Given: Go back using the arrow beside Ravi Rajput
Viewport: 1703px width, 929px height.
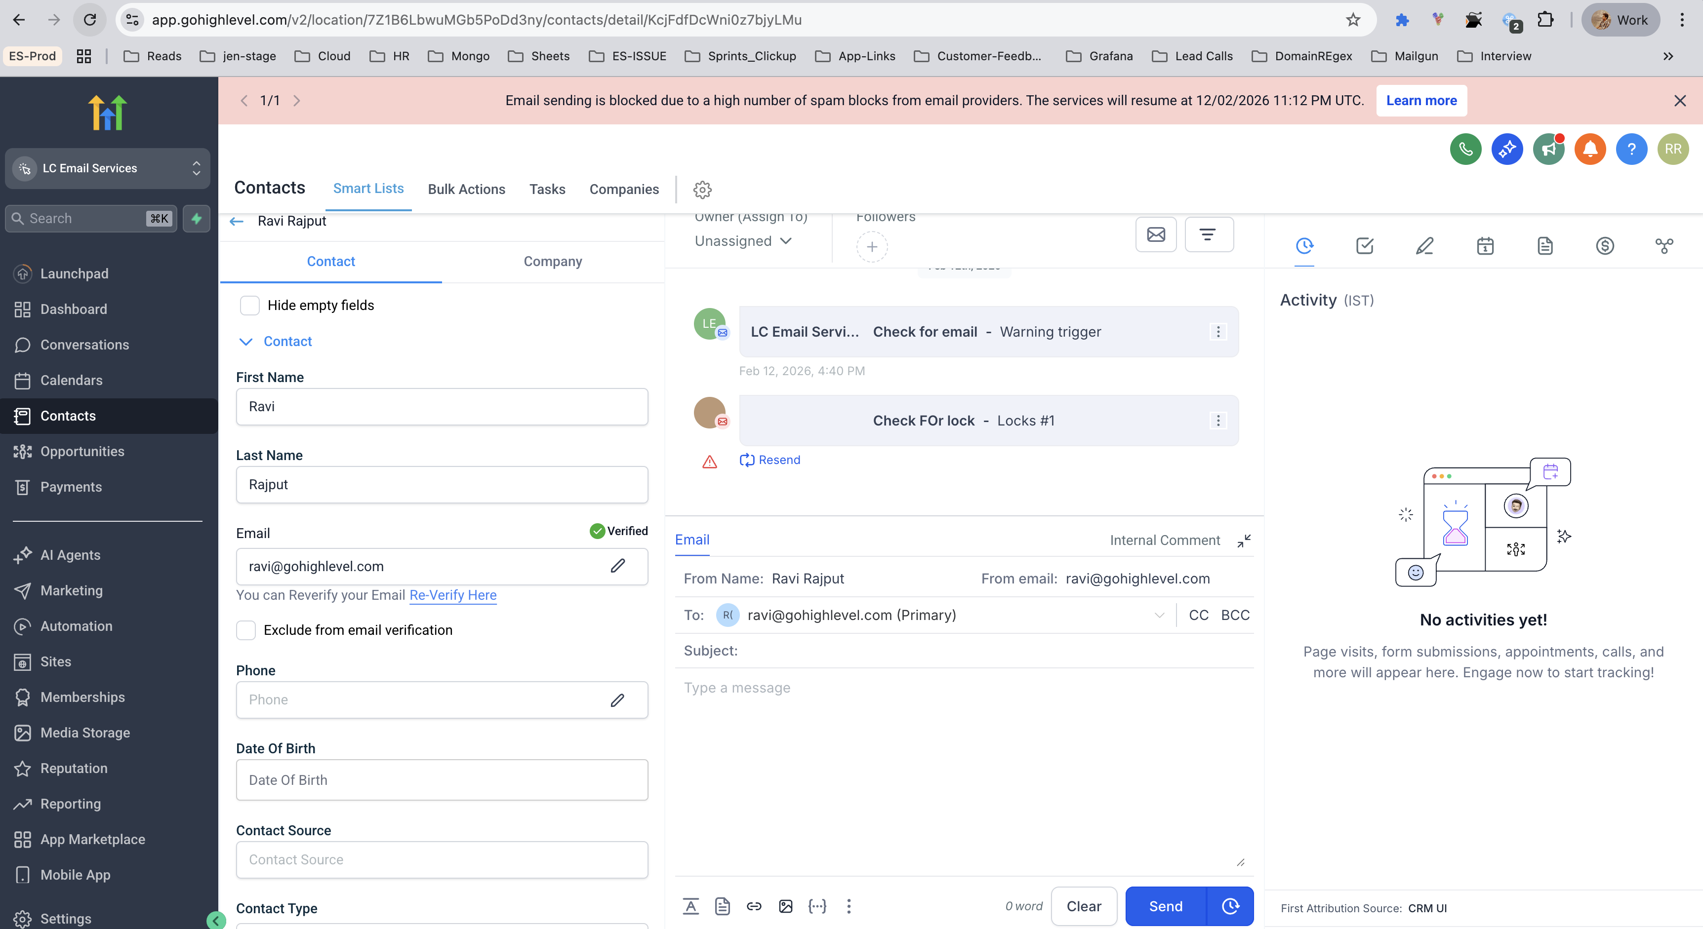Looking at the screenshot, I should coord(237,221).
